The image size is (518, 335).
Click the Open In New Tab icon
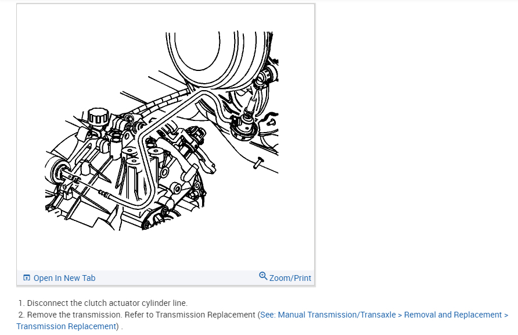[x=27, y=278]
